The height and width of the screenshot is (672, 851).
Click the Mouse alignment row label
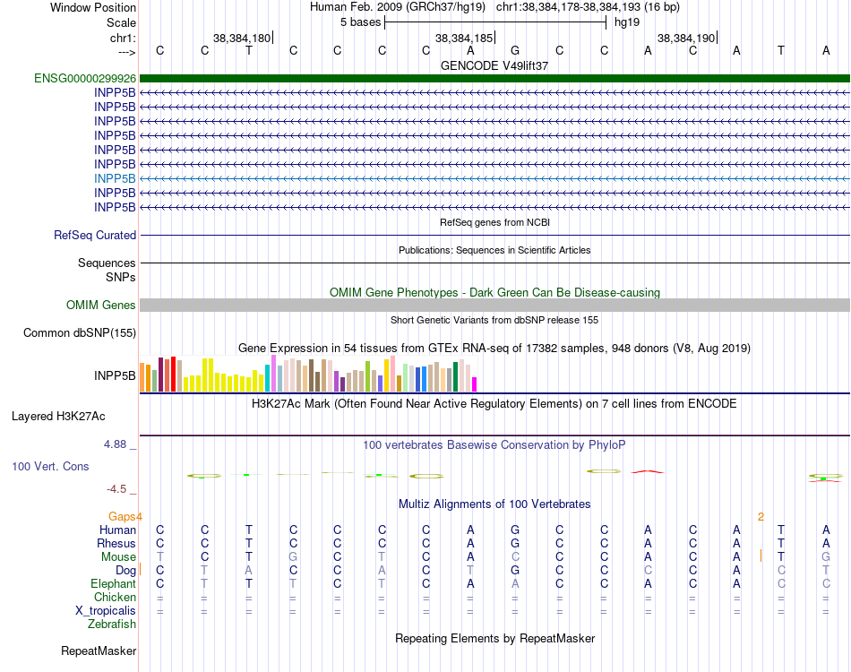point(118,557)
